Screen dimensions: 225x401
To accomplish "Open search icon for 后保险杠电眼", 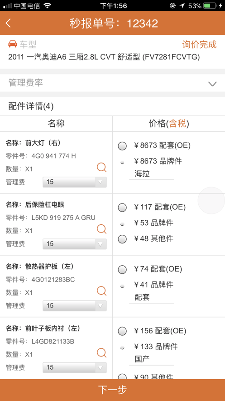I will click(x=101, y=229).
